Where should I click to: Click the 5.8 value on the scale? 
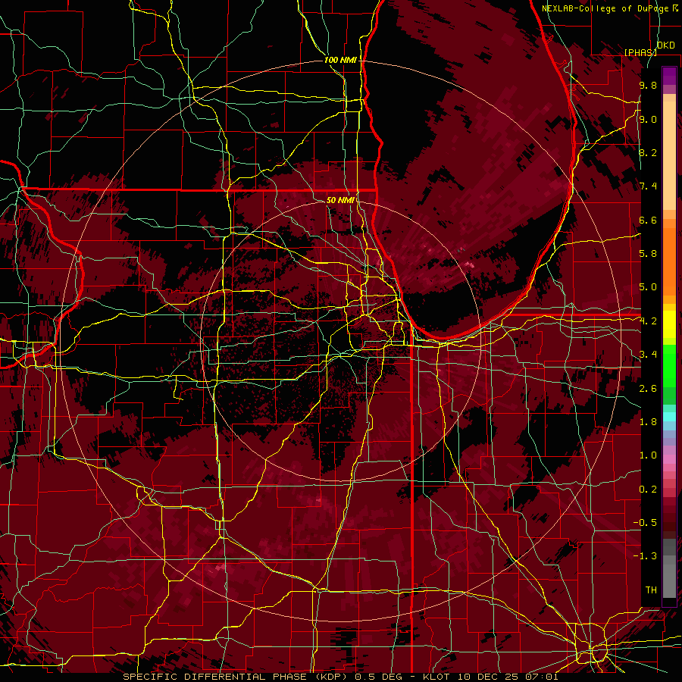click(x=648, y=254)
